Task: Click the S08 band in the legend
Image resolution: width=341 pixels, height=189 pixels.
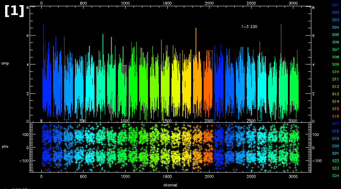Action: [x=335, y=57]
